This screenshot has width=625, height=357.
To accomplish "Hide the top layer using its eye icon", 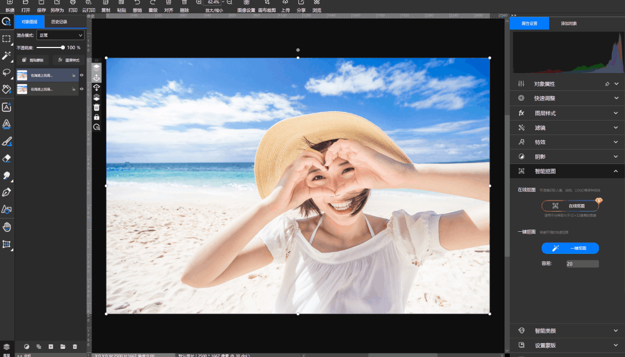I will [82, 75].
